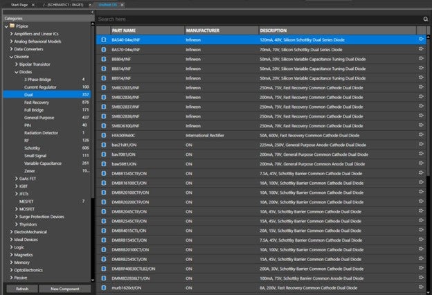Click part icon for DMBR20200CTP/ON row
The width and height of the screenshot is (432, 295).
tap(104, 202)
